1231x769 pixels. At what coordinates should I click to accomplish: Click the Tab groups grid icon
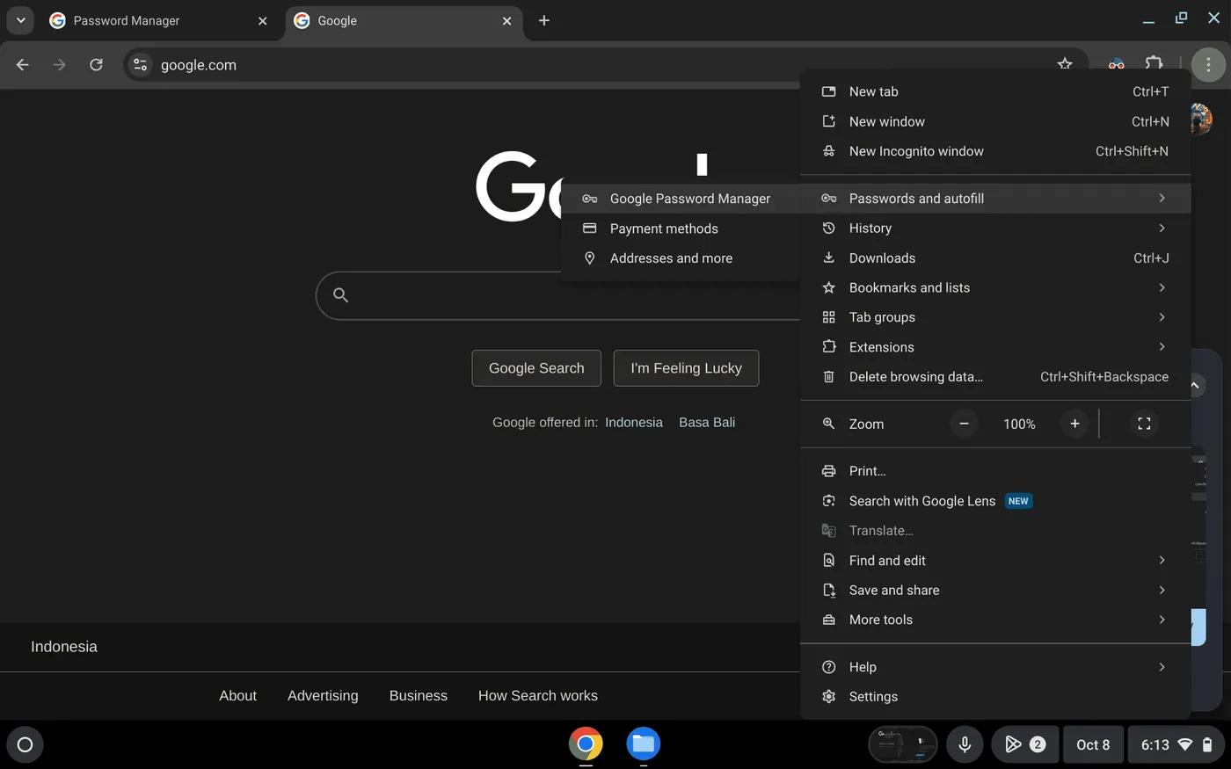(828, 317)
